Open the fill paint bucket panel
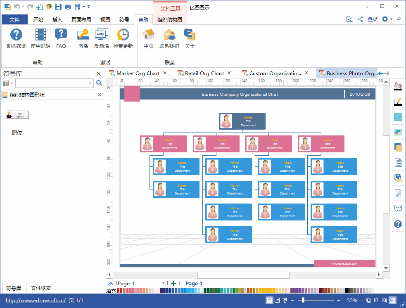The height and width of the screenshot is (308, 406). (x=398, y=86)
